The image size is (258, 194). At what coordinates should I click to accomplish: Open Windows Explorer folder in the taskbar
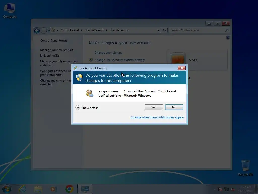[38, 189]
